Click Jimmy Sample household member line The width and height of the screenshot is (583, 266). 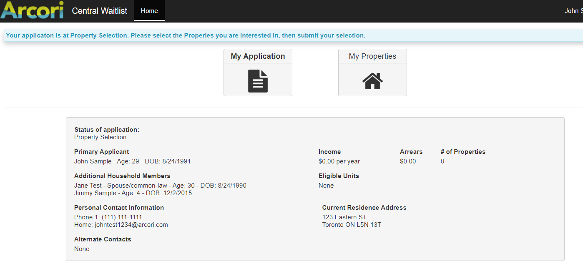pos(133,193)
